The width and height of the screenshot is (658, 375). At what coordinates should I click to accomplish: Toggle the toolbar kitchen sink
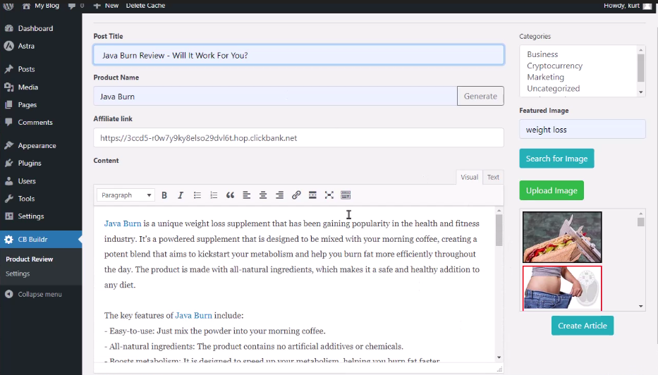(x=346, y=195)
